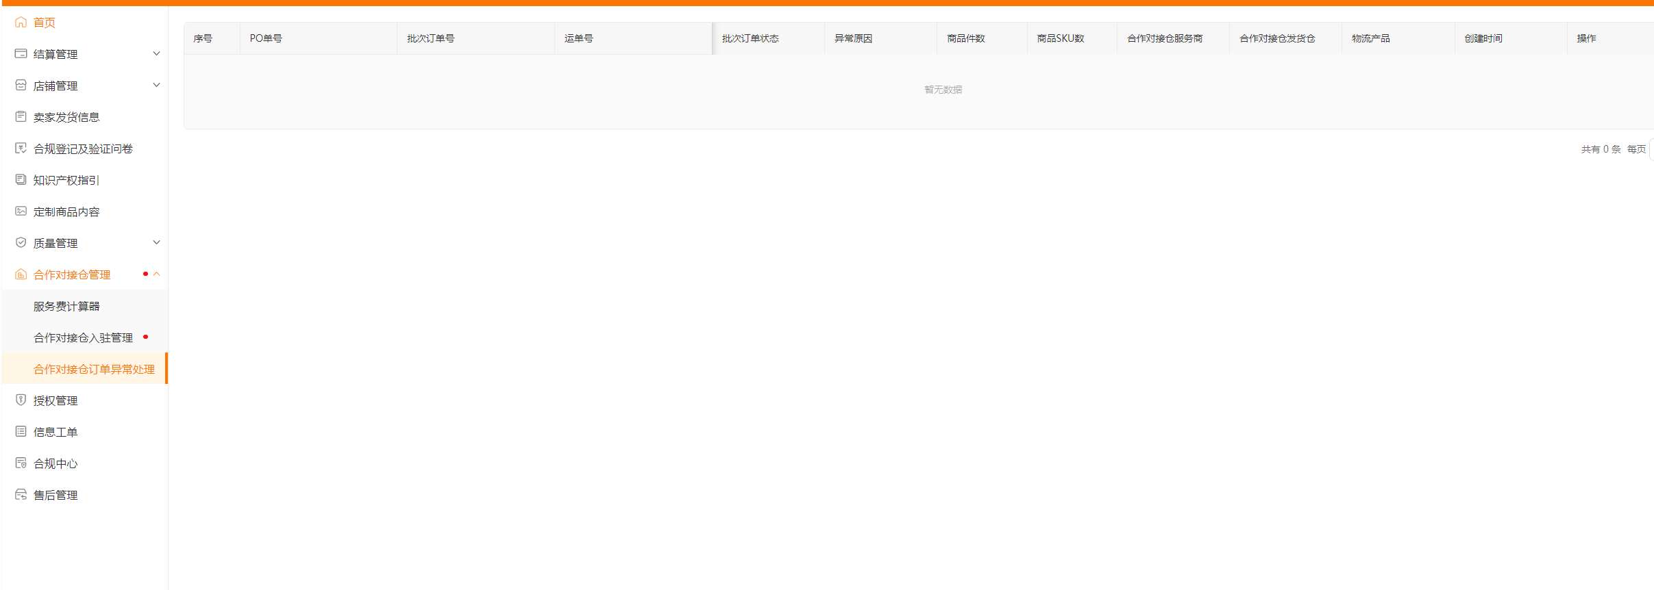
Task: Expand the 店铺管理 chevron
Action: coord(156,85)
